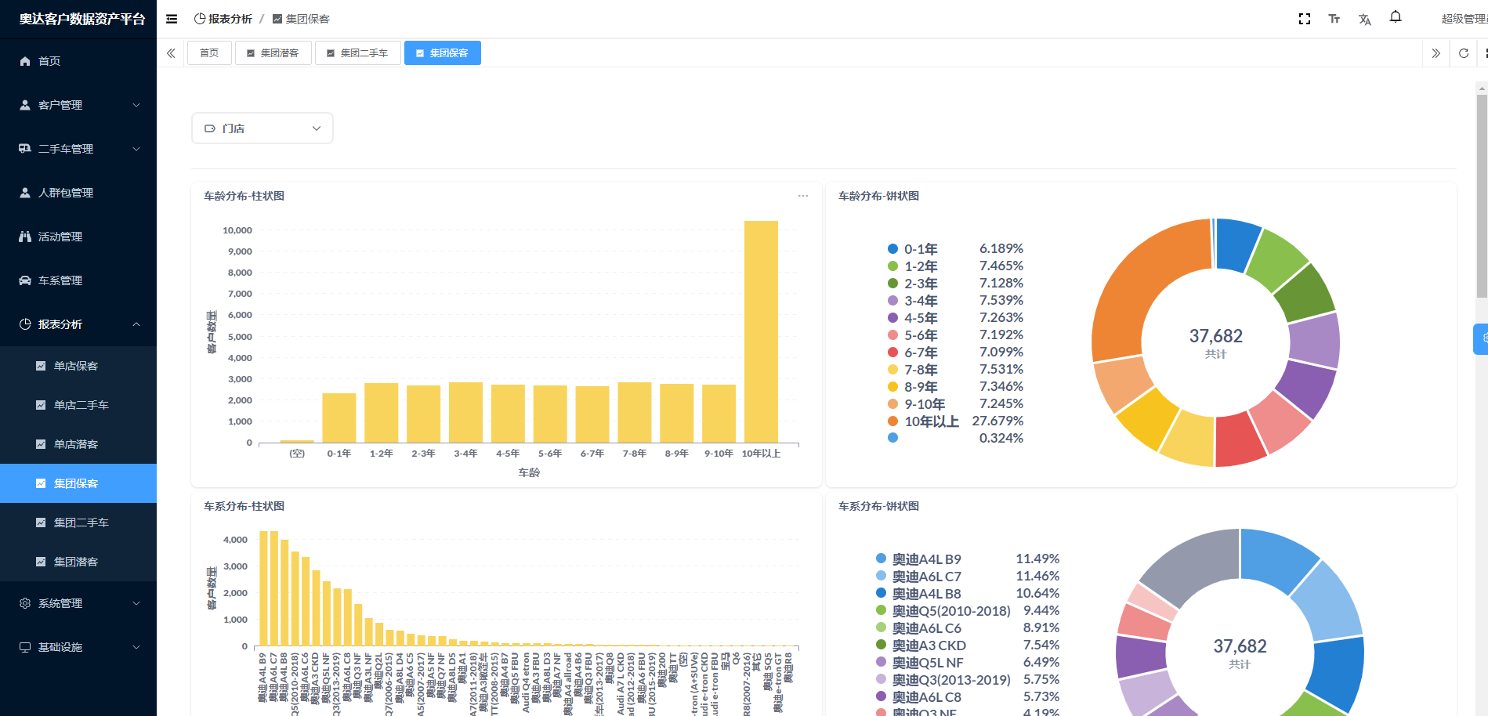The image size is (1488, 716).
Task: Toggle the 1-2年 legend entry
Action: point(954,266)
